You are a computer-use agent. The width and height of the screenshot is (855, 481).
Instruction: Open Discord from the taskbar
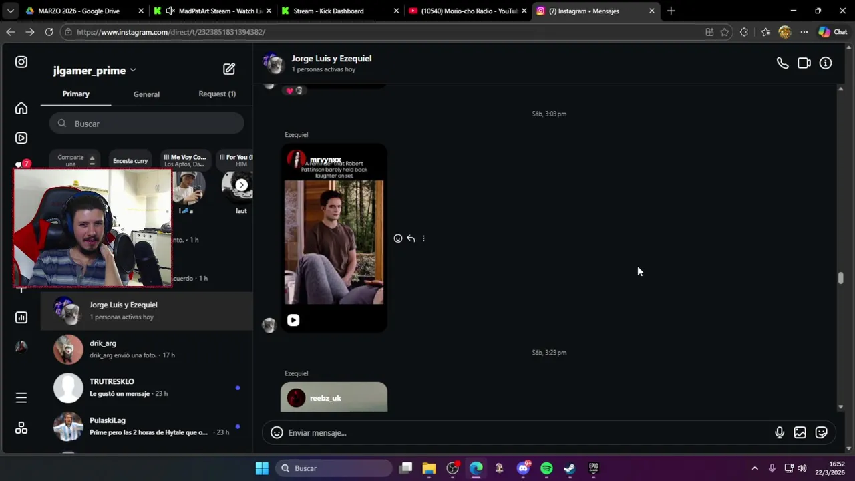523,468
